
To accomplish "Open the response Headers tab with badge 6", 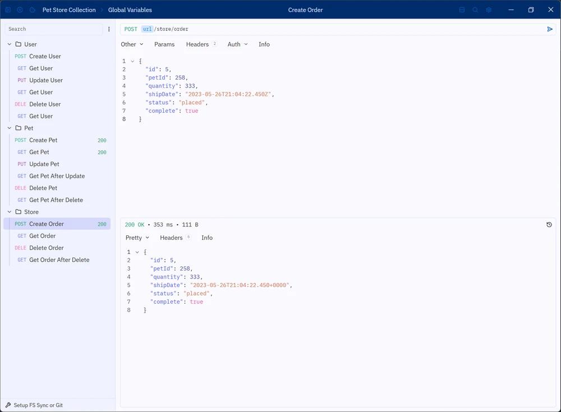I will (x=175, y=238).
